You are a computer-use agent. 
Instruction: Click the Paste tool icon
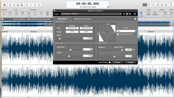tap(16, 13)
